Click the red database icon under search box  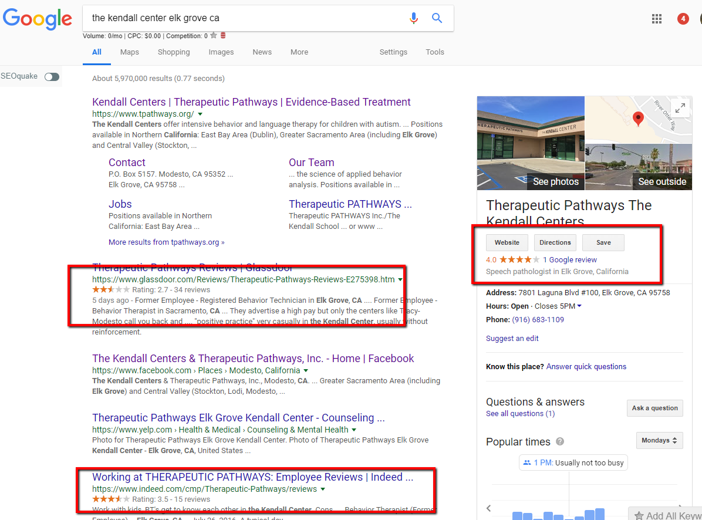coord(223,35)
